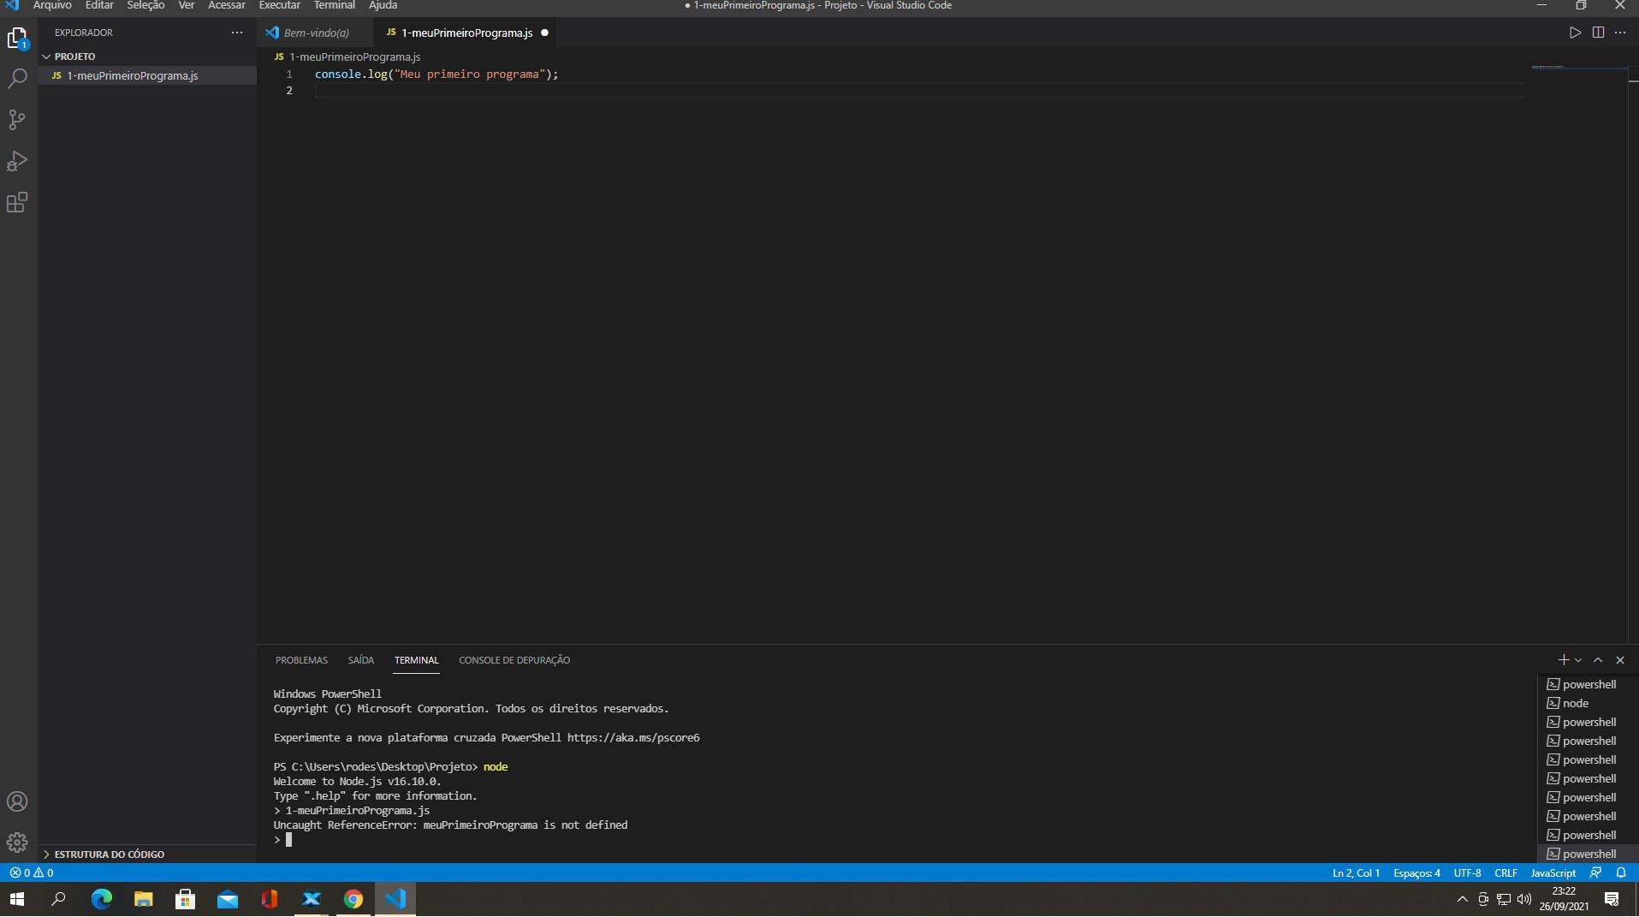Change end of line sequence CRLF
Viewport: 1639px width, 917px height.
click(x=1505, y=872)
